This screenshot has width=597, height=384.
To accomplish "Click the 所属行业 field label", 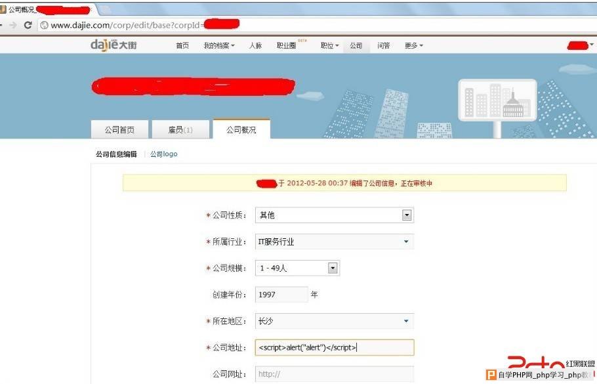I will tap(229, 242).
